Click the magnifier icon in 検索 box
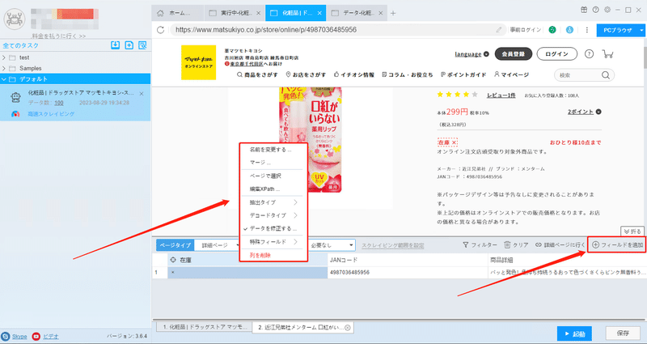This screenshot has height=344, width=647. click(606, 75)
